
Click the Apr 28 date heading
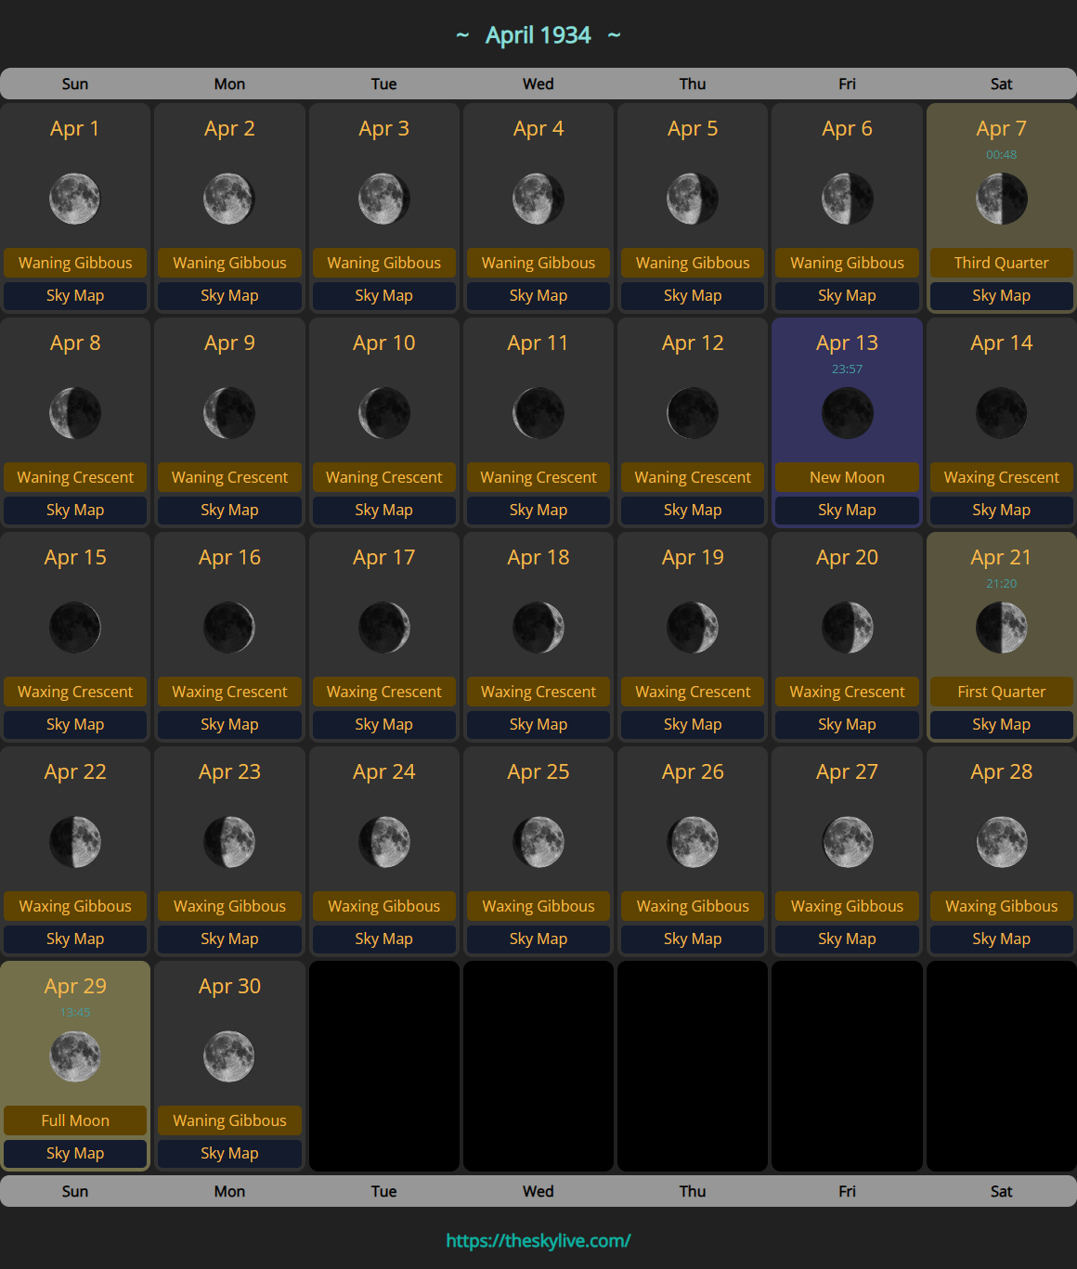(x=1002, y=772)
